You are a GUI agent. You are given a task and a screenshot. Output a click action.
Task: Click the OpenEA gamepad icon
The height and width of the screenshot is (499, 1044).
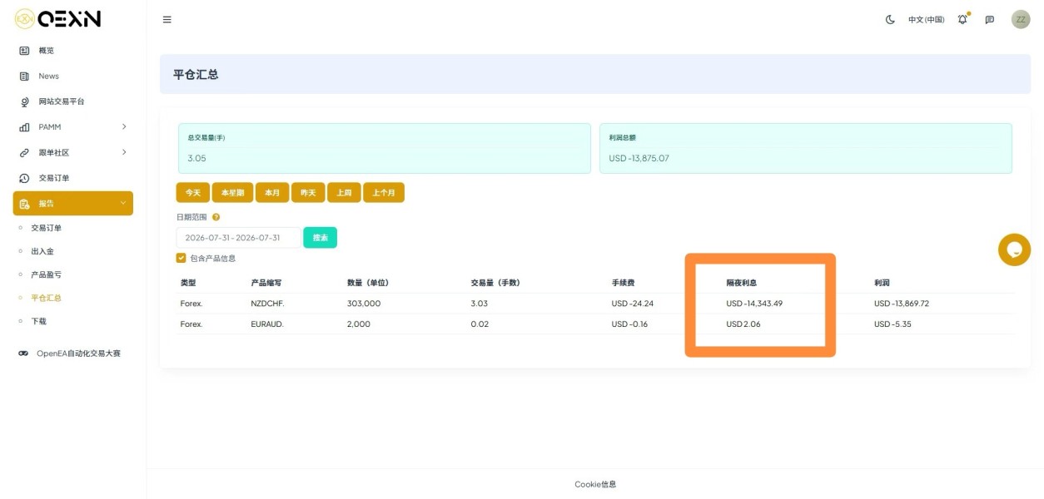coord(23,353)
